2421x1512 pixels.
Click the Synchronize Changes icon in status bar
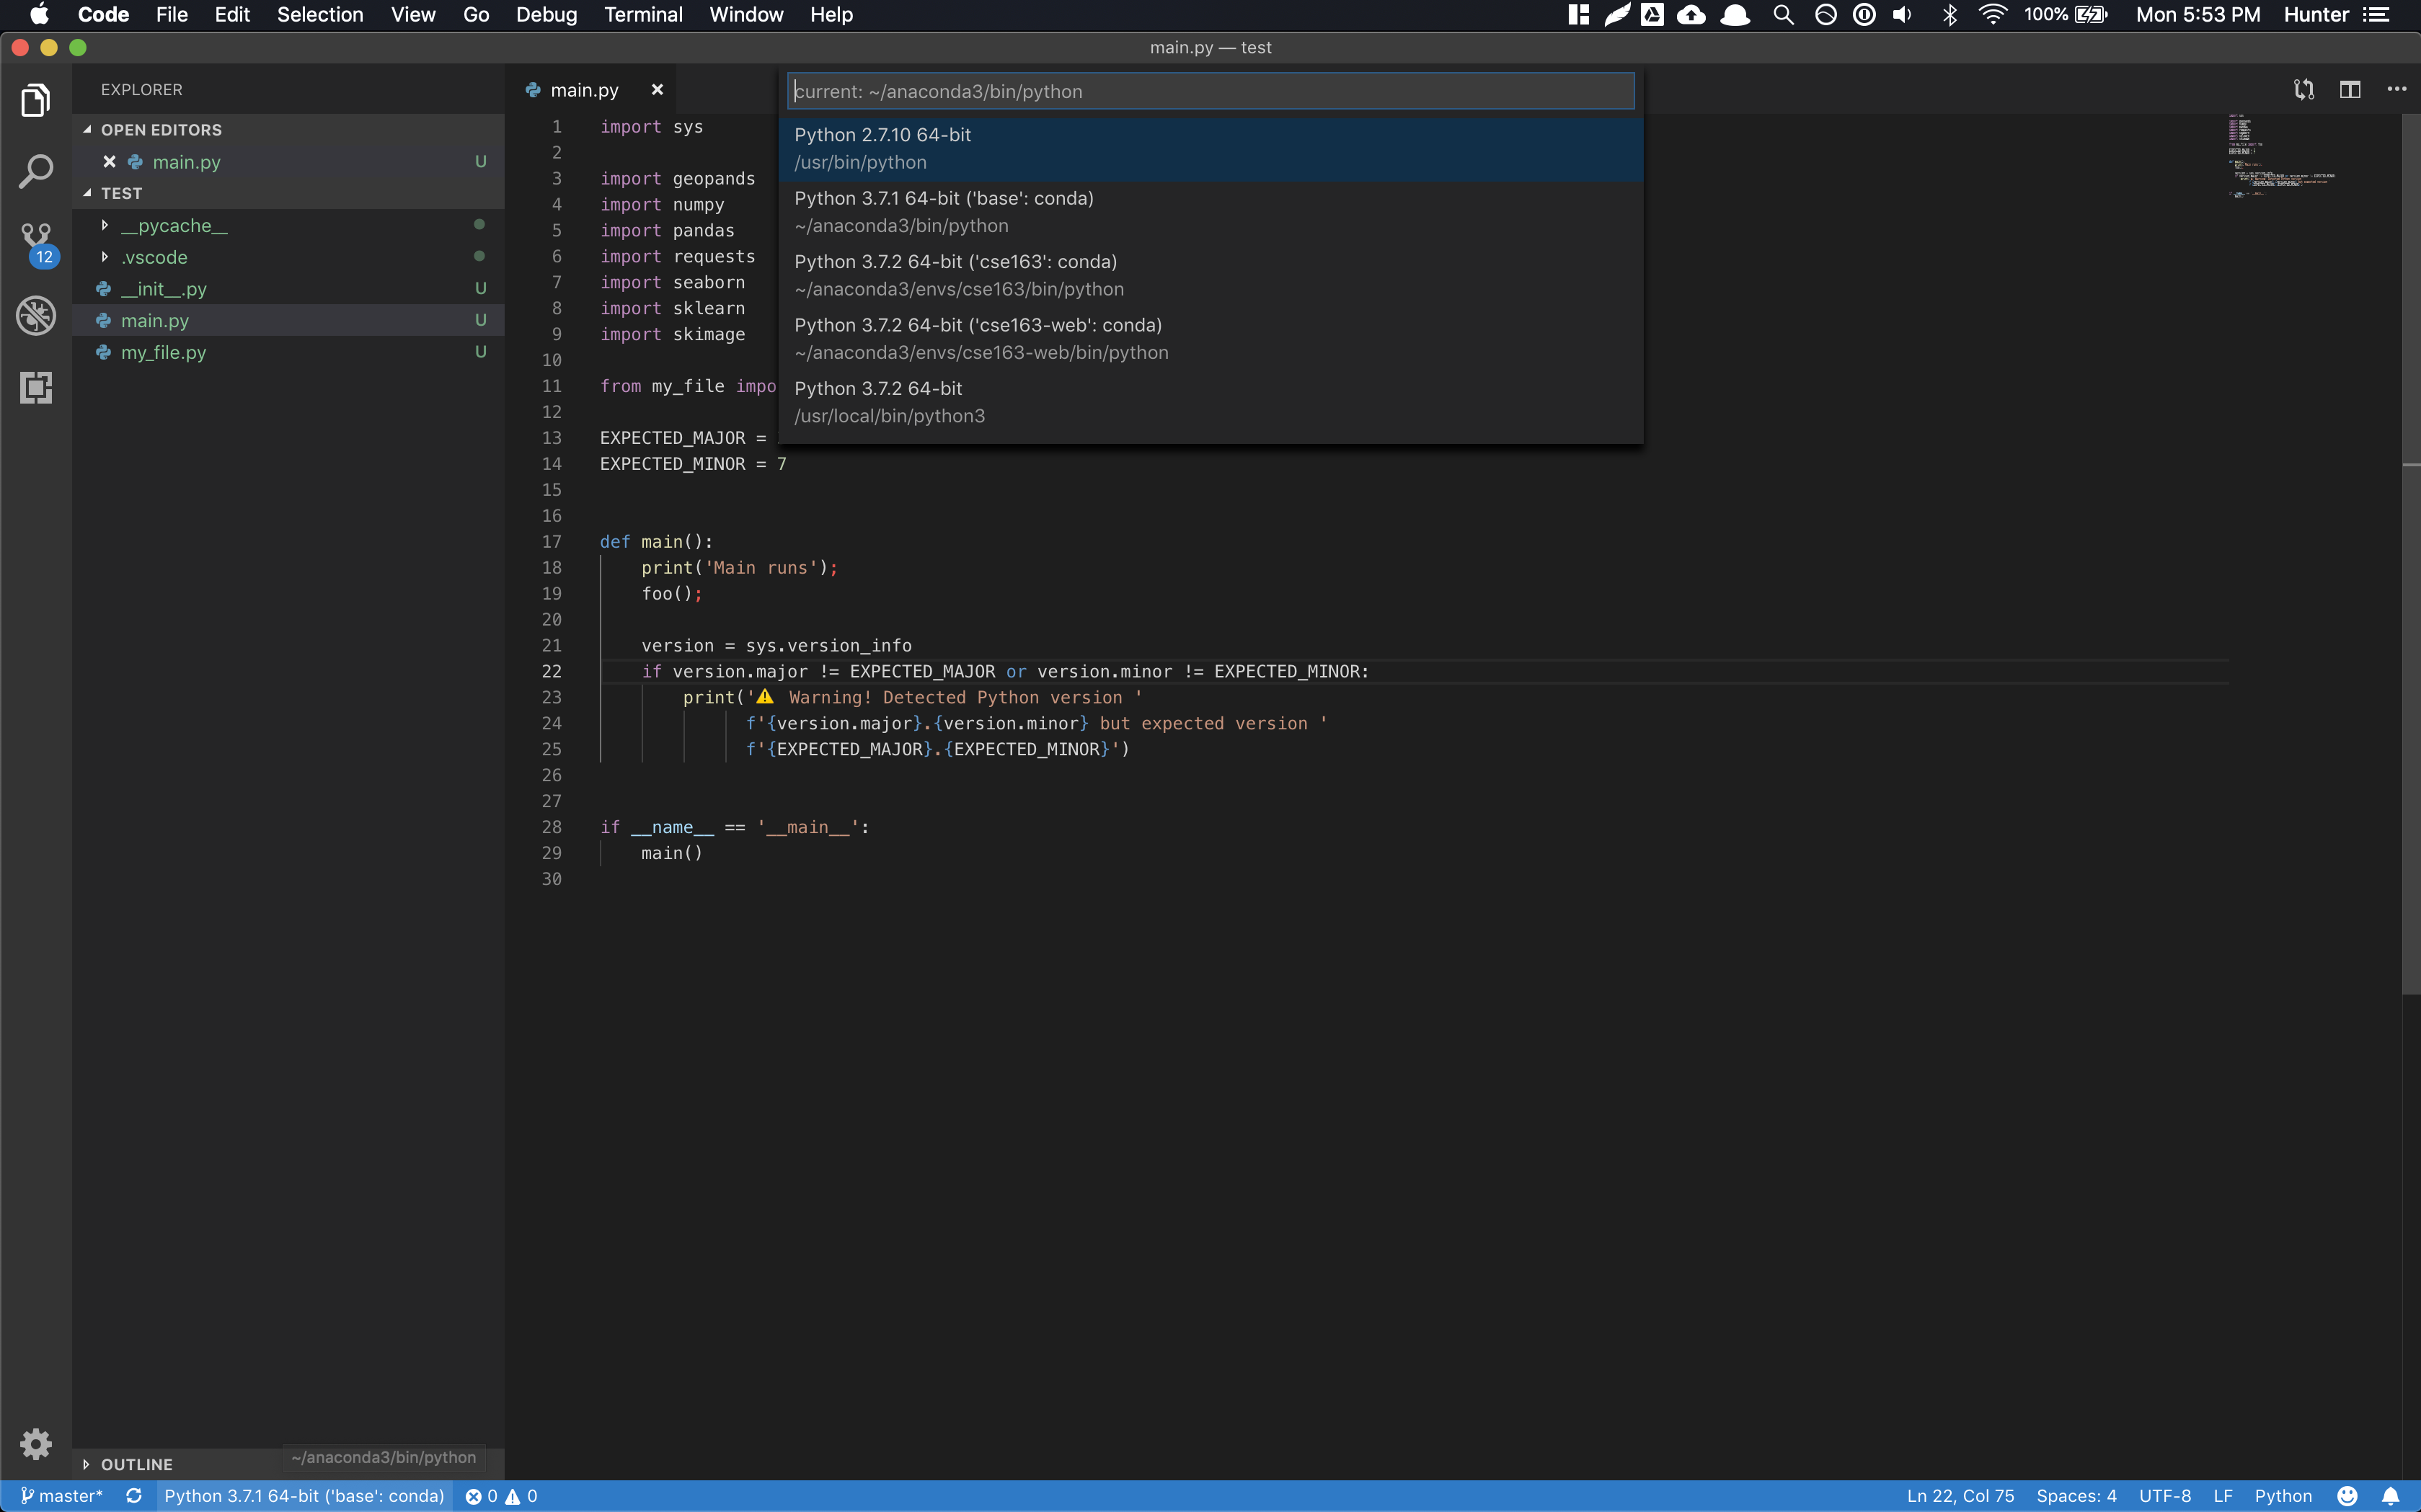[x=134, y=1496]
